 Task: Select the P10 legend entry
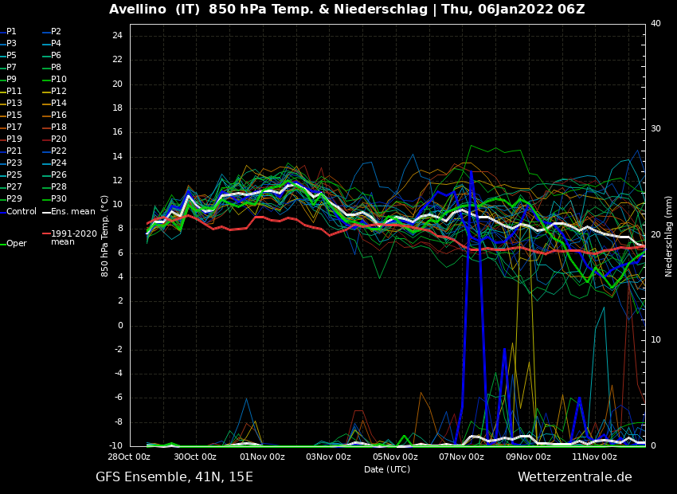[x=58, y=80]
